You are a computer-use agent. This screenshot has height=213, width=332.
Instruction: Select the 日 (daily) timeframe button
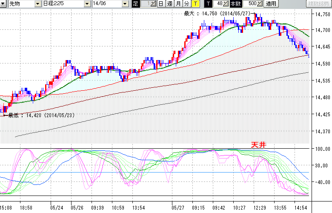coord(161,4)
